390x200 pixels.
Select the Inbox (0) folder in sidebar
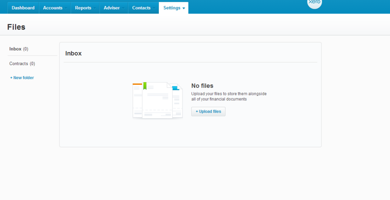pyautogui.click(x=19, y=49)
